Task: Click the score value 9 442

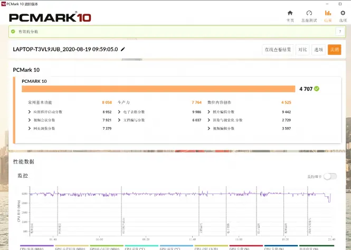Action: (286, 112)
